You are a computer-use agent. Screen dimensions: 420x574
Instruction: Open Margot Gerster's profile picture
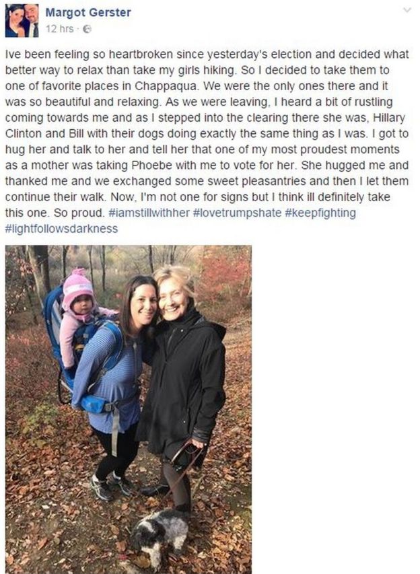(x=22, y=20)
